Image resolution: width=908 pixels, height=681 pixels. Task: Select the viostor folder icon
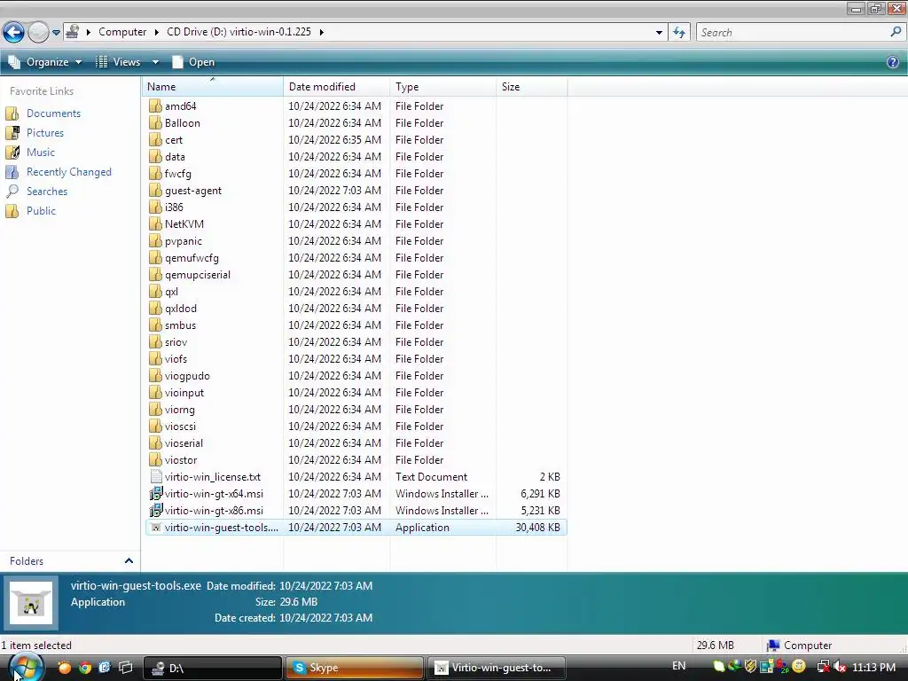(155, 459)
